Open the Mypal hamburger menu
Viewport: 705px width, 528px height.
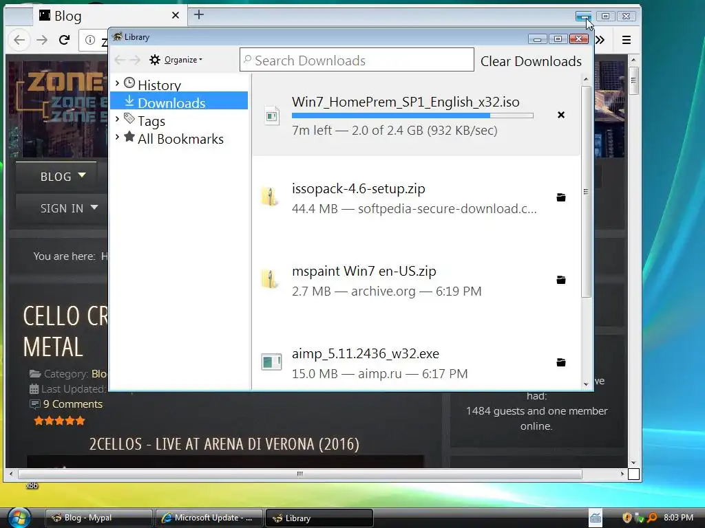(x=627, y=40)
